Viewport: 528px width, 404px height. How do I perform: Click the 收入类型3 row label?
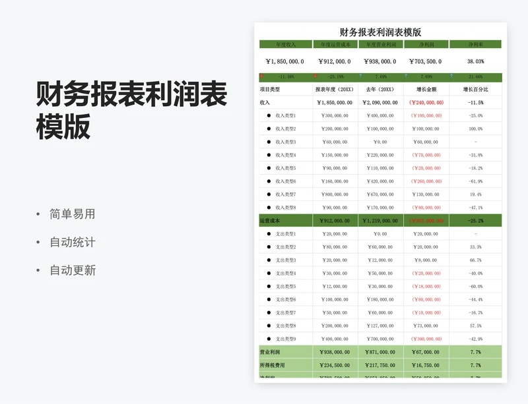[x=286, y=142]
